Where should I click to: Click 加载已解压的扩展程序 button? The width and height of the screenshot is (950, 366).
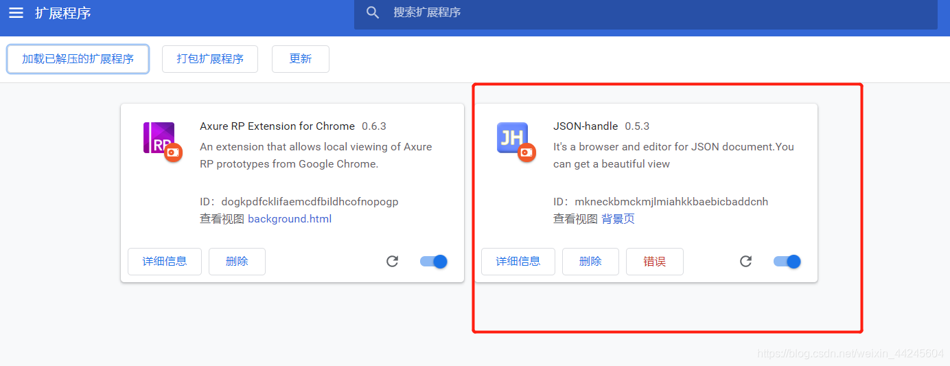(x=78, y=59)
